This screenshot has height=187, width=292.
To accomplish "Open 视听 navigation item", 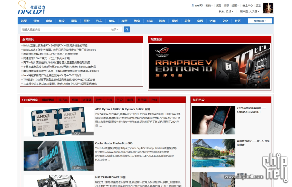I will click(x=175, y=21).
